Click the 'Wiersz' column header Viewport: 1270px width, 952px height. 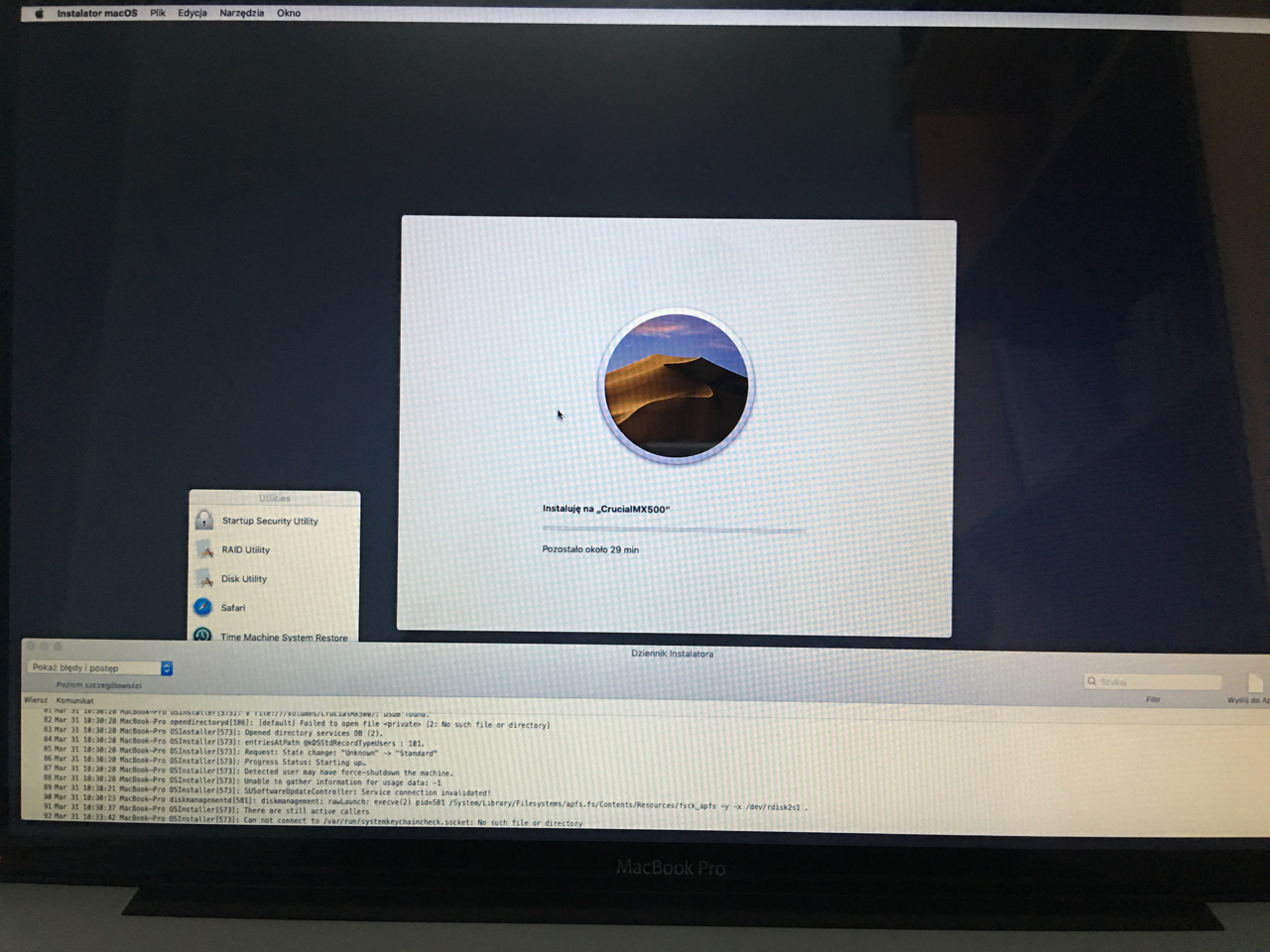click(x=36, y=700)
